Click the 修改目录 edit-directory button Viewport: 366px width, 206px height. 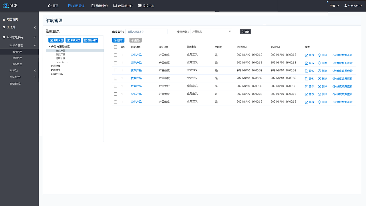click(73, 40)
